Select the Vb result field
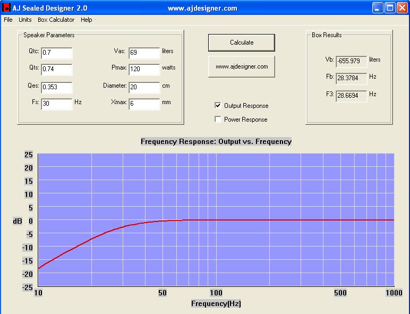410x314 pixels. (x=351, y=61)
